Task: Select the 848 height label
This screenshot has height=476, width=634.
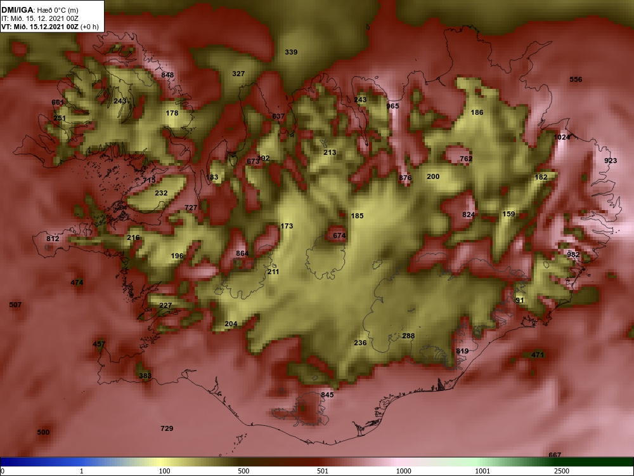Action: tap(167, 75)
